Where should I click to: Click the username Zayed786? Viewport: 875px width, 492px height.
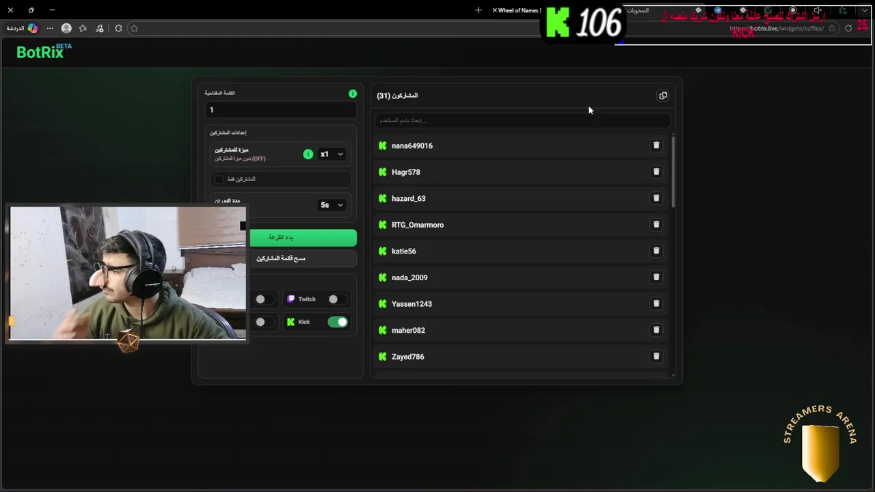click(408, 356)
